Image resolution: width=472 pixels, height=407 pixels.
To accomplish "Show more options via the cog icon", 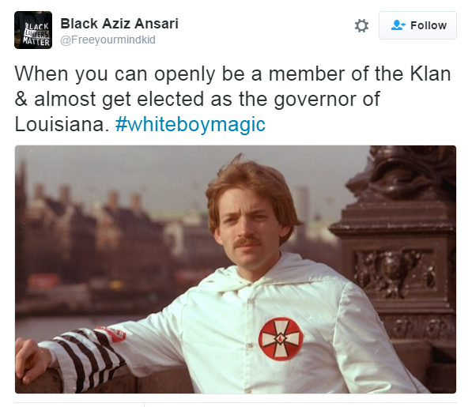I will (x=361, y=25).
